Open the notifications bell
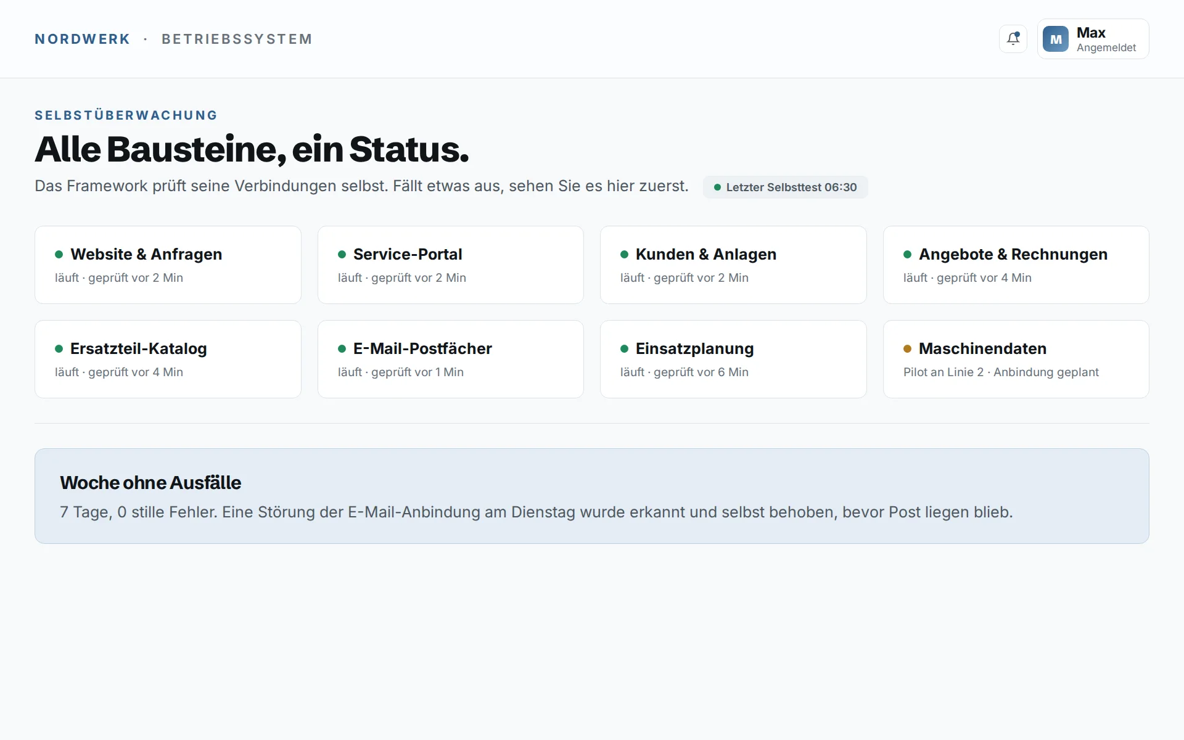Image resolution: width=1184 pixels, height=740 pixels. tap(1013, 39)
